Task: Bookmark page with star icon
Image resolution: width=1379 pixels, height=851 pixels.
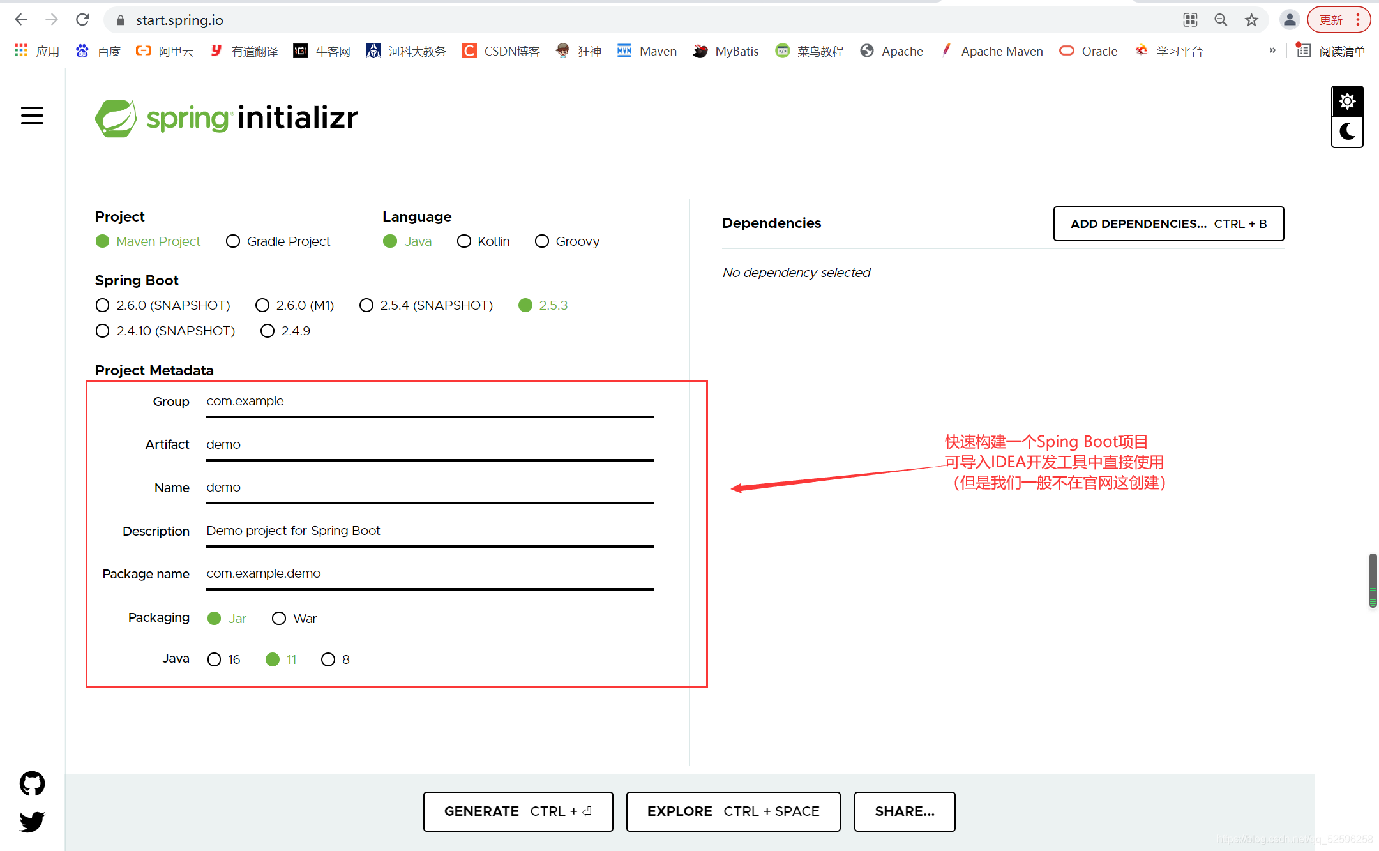Action: point(1251,20)
